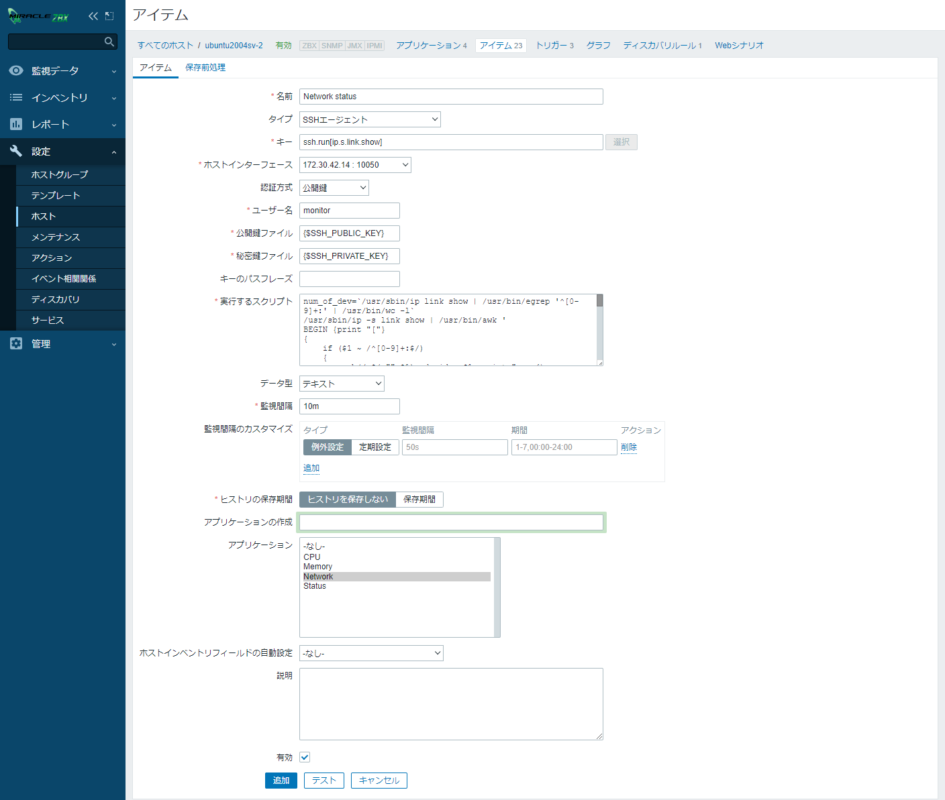
Task: Open the 管理 gear icon menu
Action: tap(16, 343)
